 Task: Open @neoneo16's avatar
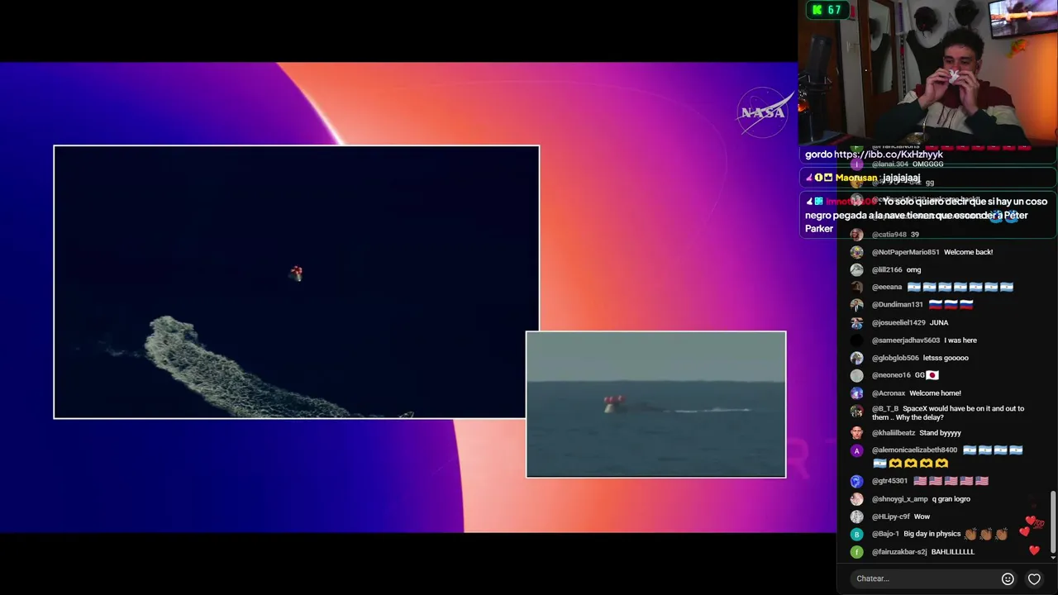pos(856,375)
